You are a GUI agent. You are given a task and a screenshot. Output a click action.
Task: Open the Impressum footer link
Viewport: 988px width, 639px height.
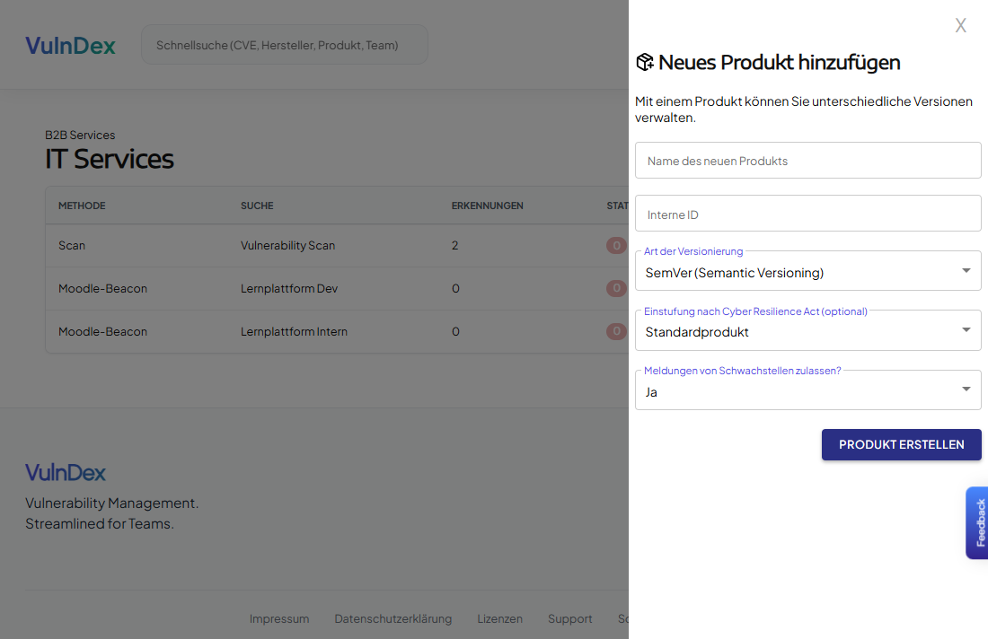coord(279,618)
